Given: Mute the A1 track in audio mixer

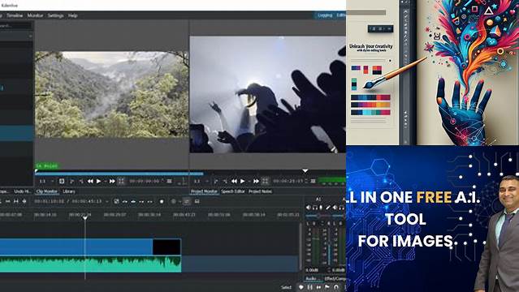Looking at the screenshot, I should [x=308, y=208].
